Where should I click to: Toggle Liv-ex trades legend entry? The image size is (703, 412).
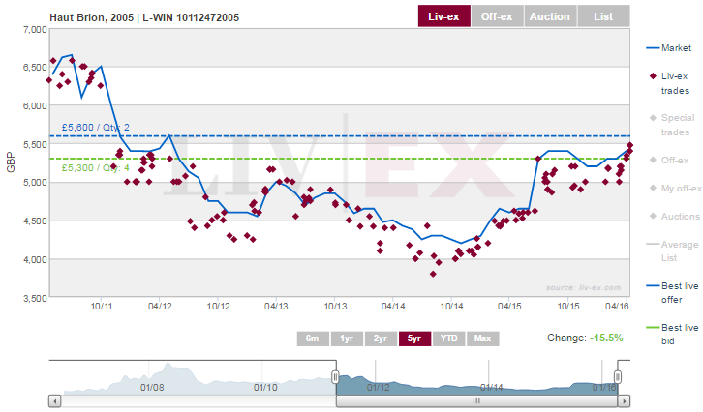click(x=669, y=83)
